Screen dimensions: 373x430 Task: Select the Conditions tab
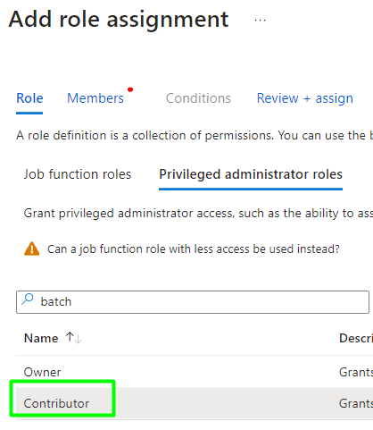click(198, 98)
